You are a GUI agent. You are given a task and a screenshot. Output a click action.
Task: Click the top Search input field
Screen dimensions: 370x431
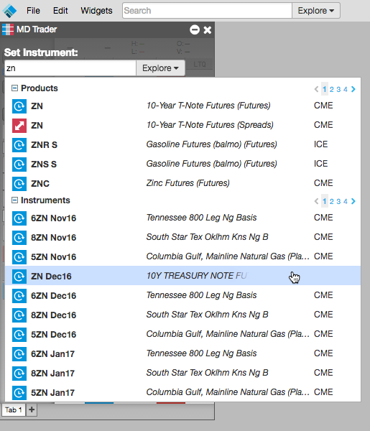pyautogui.click(x=207, y=11)
